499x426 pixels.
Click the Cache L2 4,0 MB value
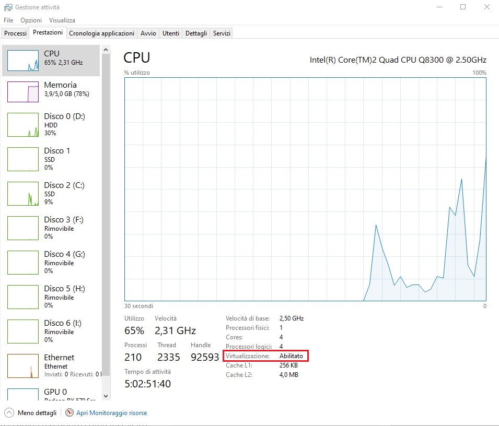click(x=288, y=374)
